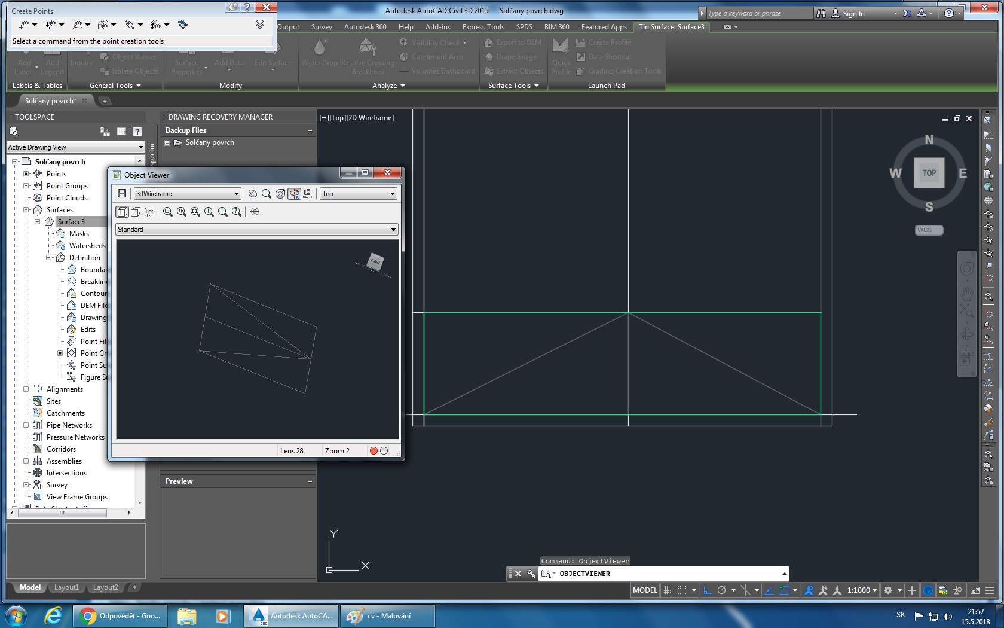Viewport: 1004px width, 628px height.
Task: Select Corridors in Toolspace tree
Action: point(61,449)
